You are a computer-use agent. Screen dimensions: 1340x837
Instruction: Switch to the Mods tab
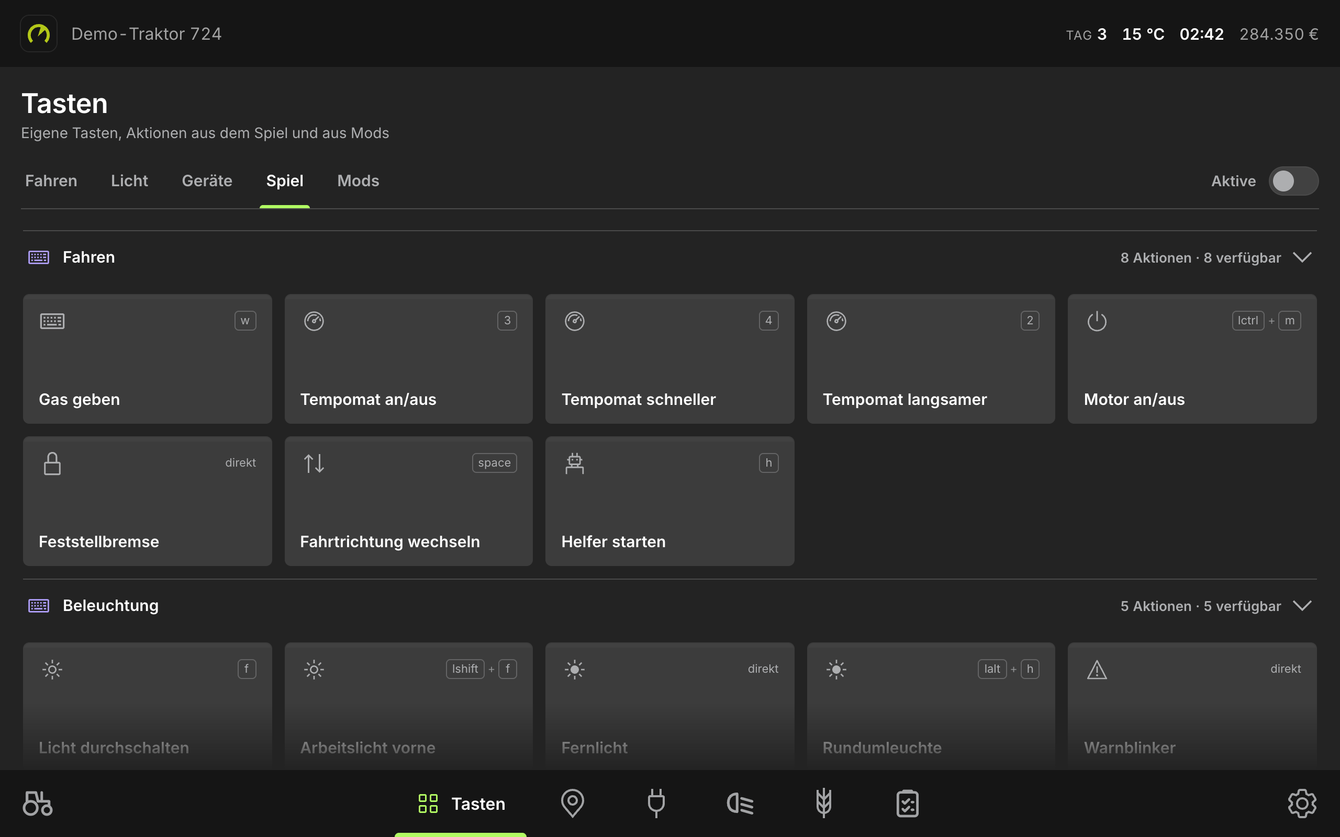click(x=358, y=181)
